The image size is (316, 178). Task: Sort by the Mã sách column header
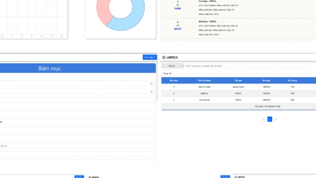174,81
